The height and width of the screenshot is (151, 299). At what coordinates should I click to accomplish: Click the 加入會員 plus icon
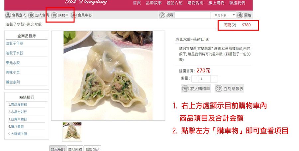tap(31, 15)
